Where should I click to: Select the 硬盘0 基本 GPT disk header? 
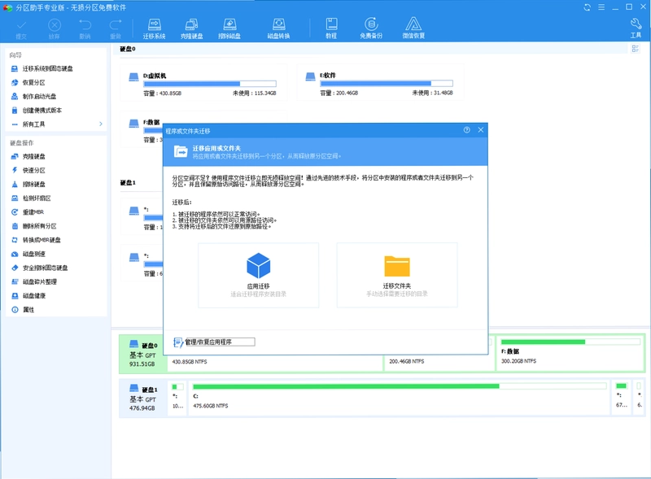[143, 354]
